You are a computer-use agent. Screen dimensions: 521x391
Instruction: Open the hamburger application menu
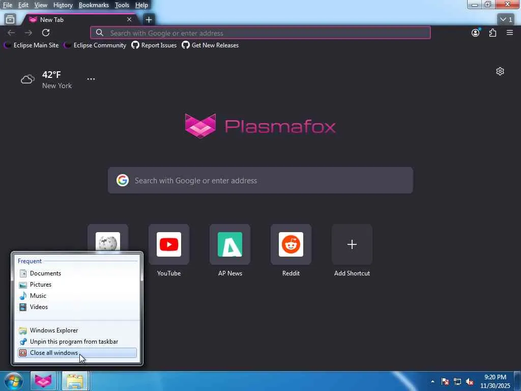[510, 33]
